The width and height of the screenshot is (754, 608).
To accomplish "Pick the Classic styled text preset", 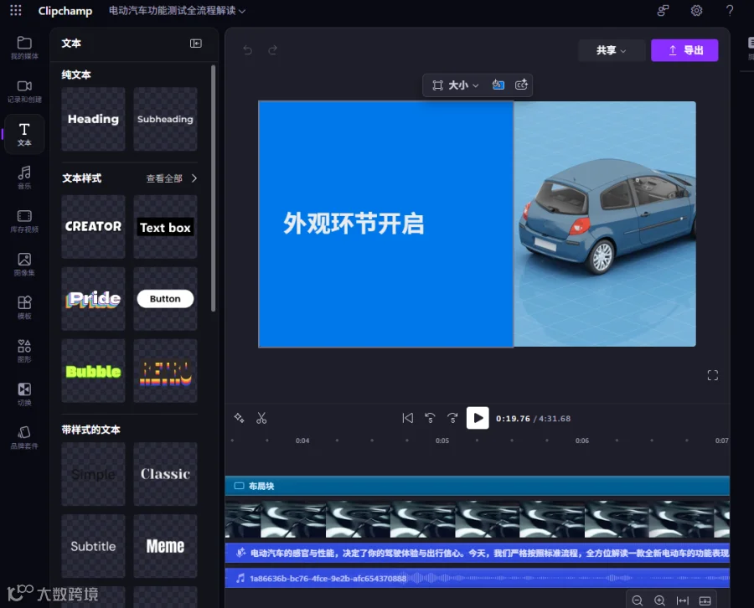I will [x=165, y=474].
